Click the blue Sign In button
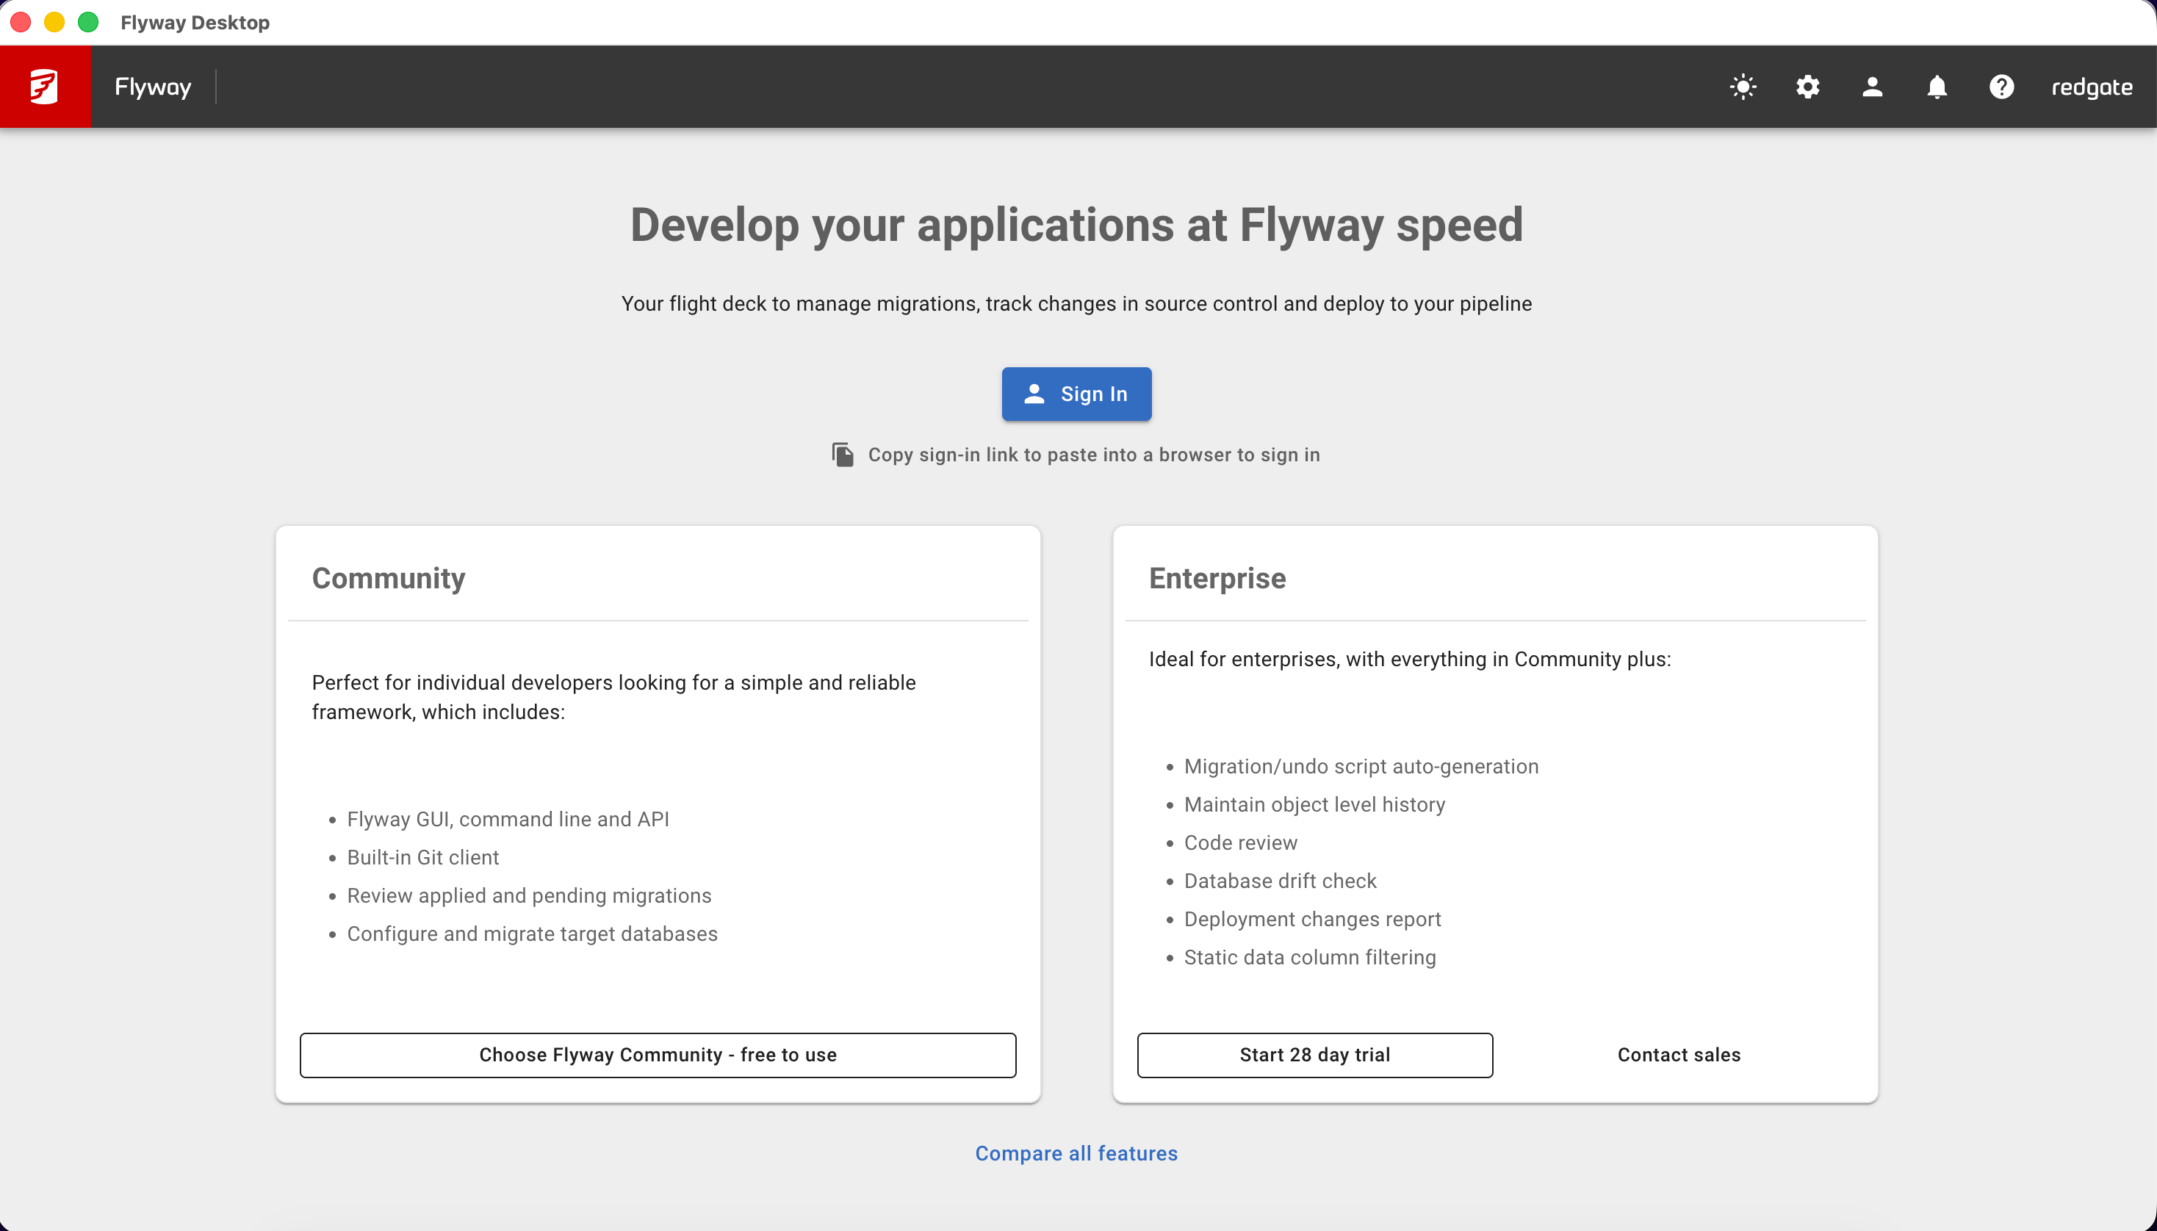 pyautogui.click(x=1076, y=394)
